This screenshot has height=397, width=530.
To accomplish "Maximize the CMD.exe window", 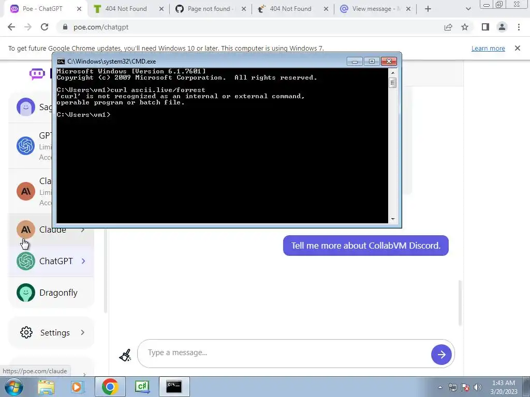I will [372, 61].
